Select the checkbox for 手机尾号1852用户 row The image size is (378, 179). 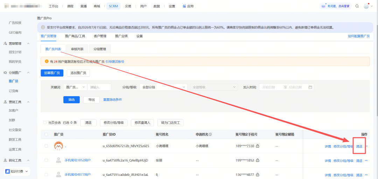46,160
